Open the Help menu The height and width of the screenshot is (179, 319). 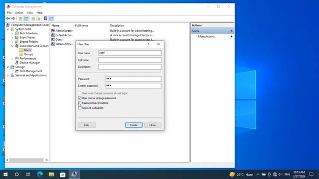click(39, 13)
